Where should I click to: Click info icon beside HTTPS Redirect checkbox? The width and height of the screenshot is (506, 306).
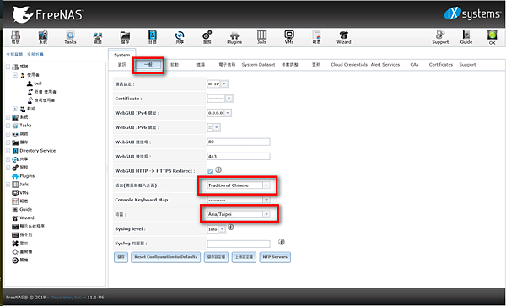pyautogui.click(x=218, y=169)
